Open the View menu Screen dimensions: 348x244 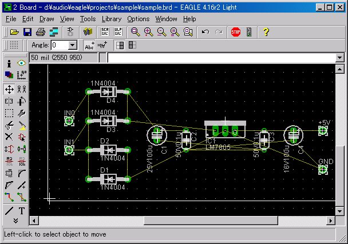tap(67, 19)
